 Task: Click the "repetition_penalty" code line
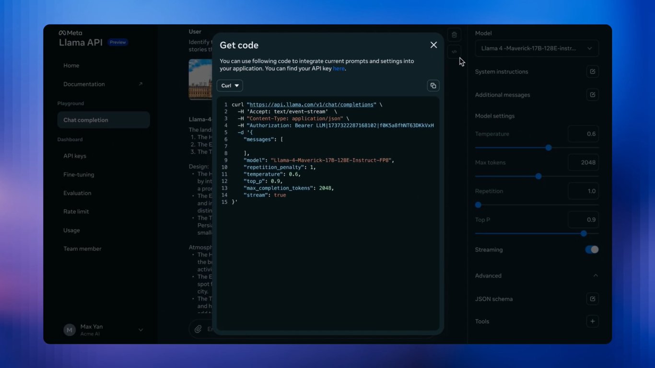coord(280,167)
